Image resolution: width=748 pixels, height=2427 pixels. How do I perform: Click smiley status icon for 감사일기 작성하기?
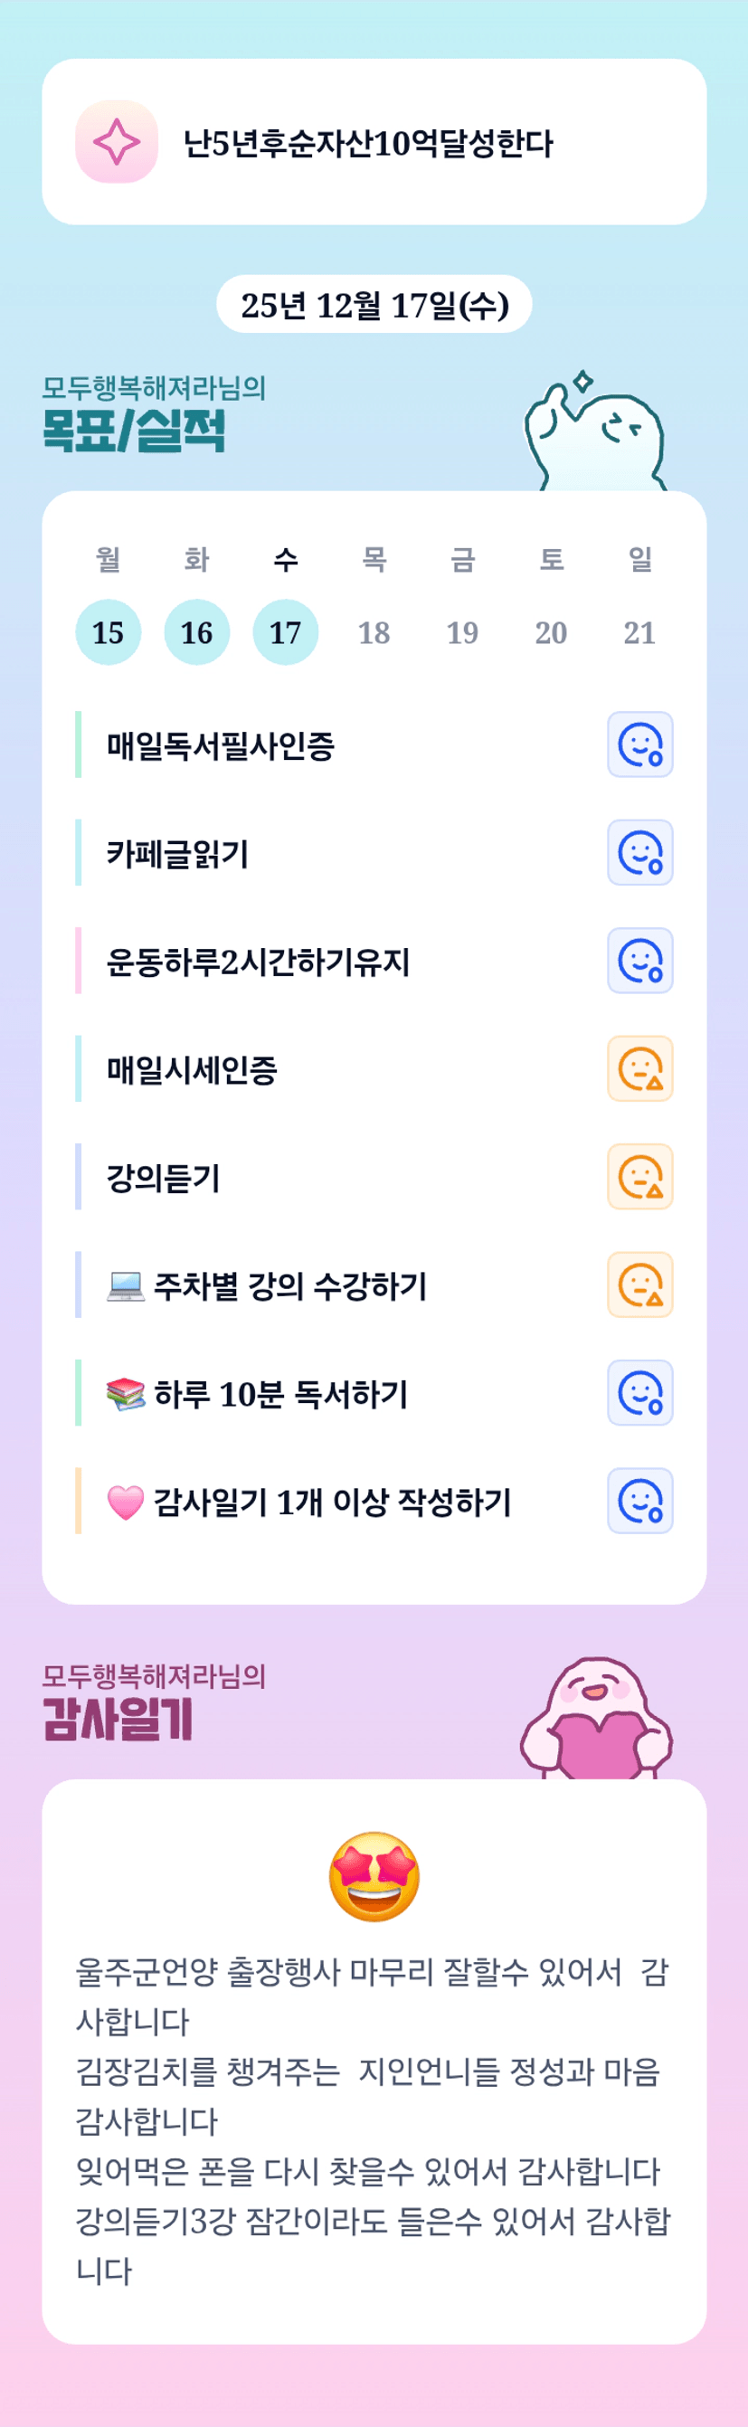(x=639, y=1501)
